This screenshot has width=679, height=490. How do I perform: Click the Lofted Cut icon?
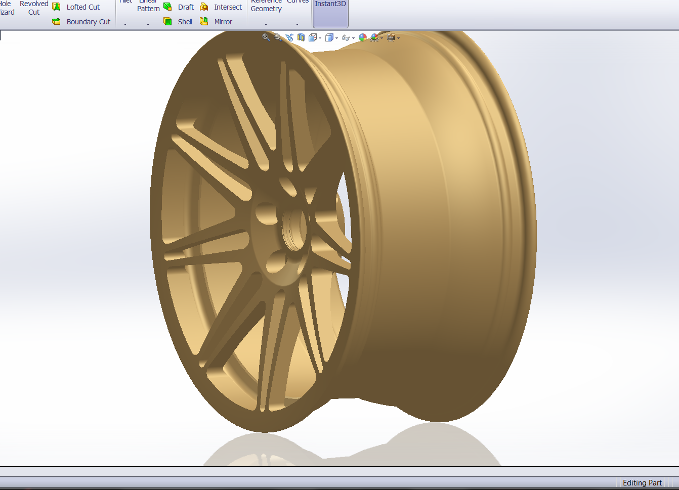57,7
